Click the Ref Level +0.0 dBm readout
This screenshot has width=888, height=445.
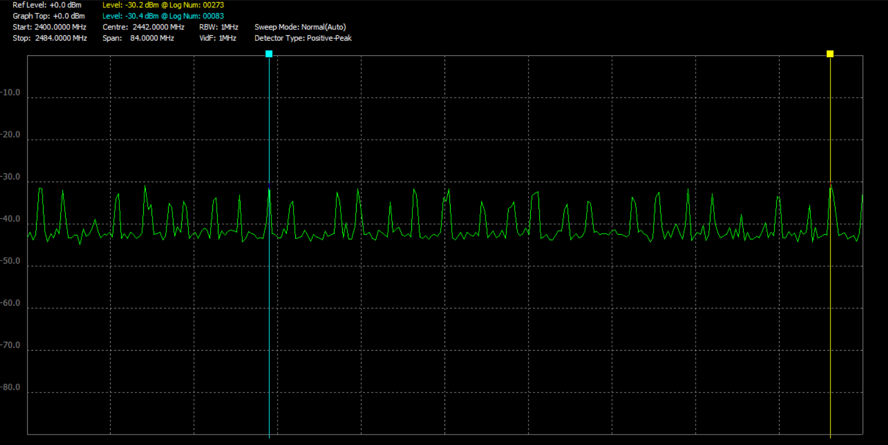(x=47, y=5)
